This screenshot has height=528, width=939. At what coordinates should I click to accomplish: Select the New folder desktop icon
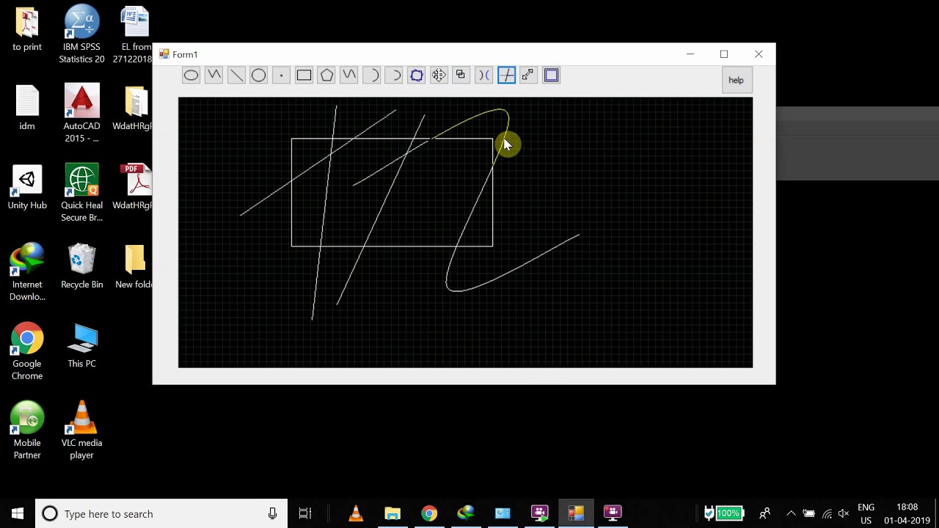(134, 267)
